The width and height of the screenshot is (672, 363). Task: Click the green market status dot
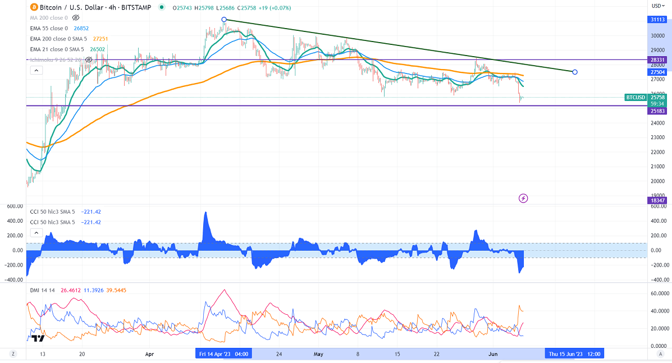pos(161,7)
